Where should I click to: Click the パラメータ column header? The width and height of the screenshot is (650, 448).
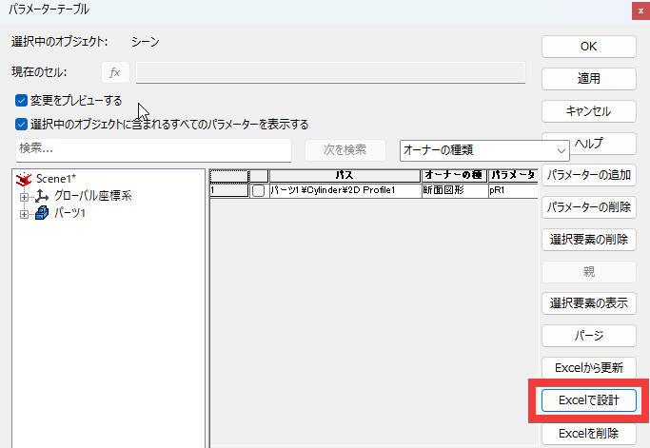coord(513,176)
